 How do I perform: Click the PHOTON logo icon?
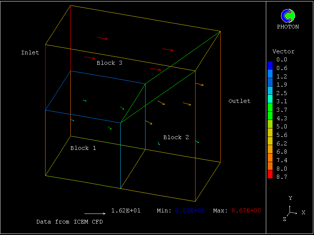click(288, 16)
